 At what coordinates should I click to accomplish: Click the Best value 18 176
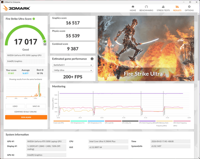[x=40, y=73]
